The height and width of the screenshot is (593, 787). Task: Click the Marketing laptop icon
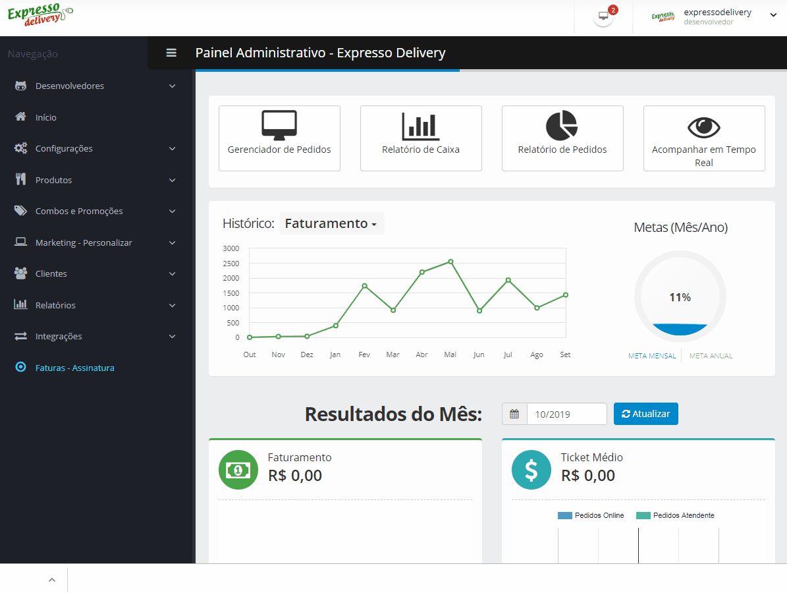coord(20,242)
